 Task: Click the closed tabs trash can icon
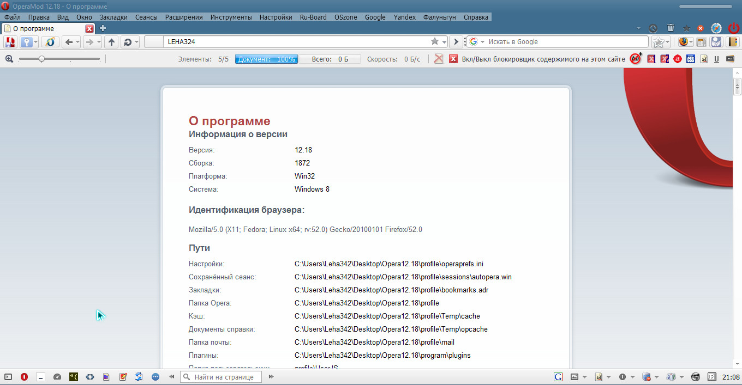[671, 28]
